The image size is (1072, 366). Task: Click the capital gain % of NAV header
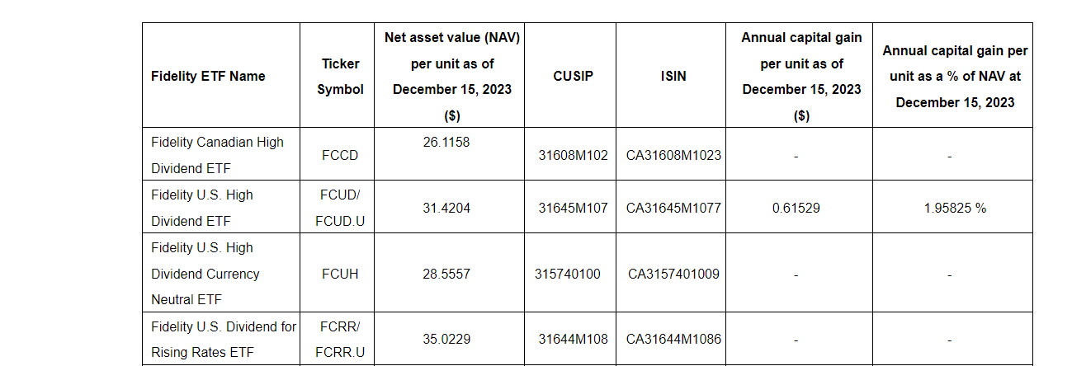(954, 76)
